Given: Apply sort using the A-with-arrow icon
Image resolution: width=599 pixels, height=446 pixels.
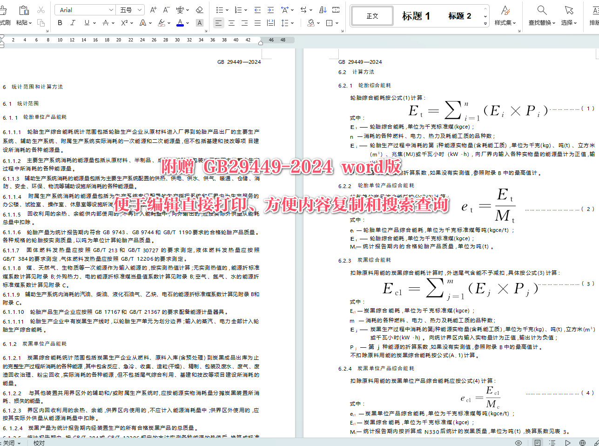Looking at the screenshot, I should click(323, 9).
